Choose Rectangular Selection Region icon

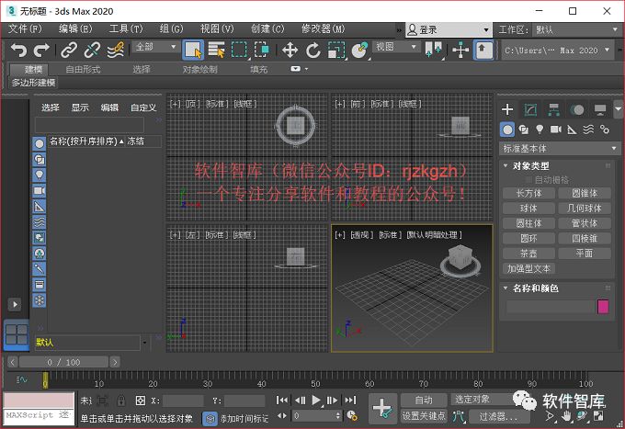(x=239, y=51)
